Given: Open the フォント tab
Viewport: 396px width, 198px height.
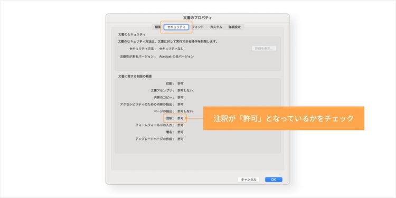Looking at the screenshot, I should [198, 27].
